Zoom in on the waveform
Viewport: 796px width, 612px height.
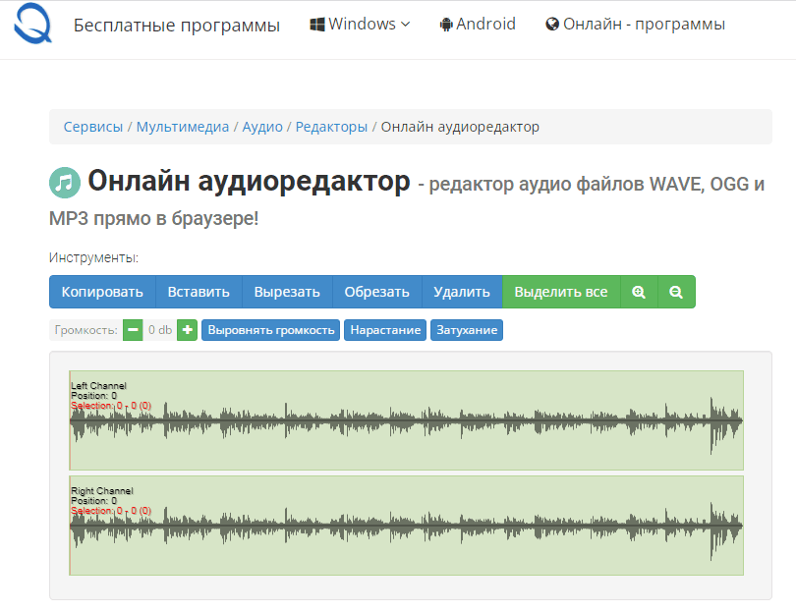click(x=638, y=292)
